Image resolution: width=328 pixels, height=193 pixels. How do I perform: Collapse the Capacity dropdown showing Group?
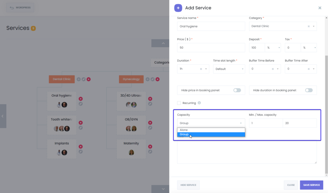pos(211,123)
